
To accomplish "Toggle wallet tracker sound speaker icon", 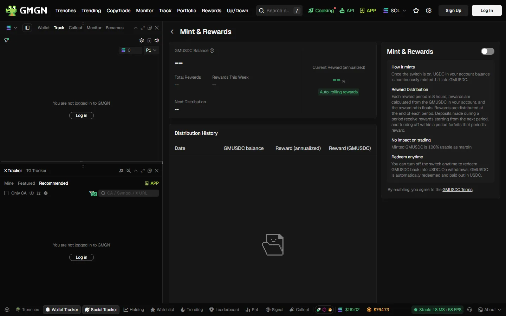I will tap(157, 40).
